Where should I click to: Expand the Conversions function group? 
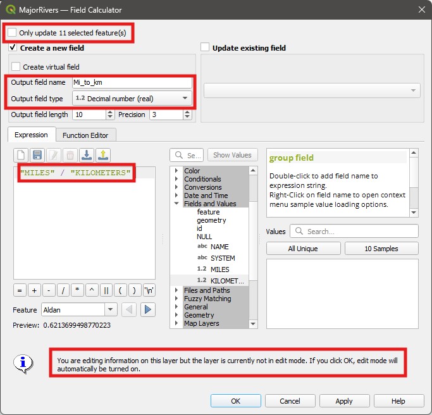pyautogui.click(x=176, y=187)
